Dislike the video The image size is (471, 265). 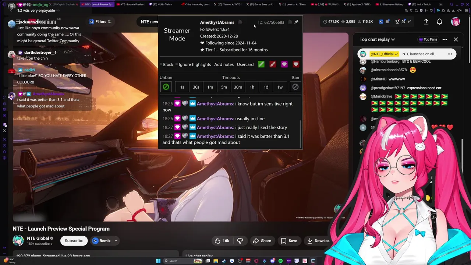(x=240, y=241)
